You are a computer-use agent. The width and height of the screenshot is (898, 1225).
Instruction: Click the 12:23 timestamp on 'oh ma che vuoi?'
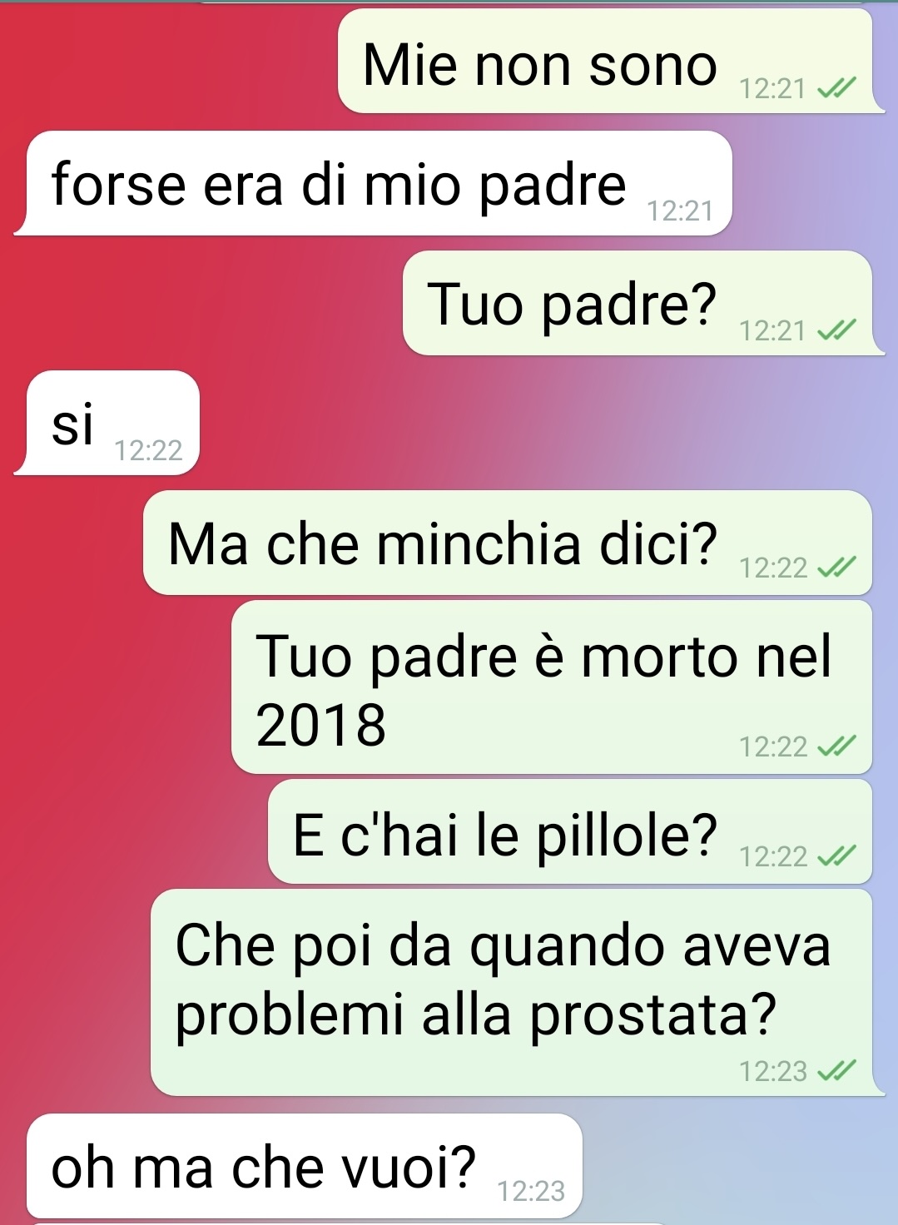[531, 1191]
